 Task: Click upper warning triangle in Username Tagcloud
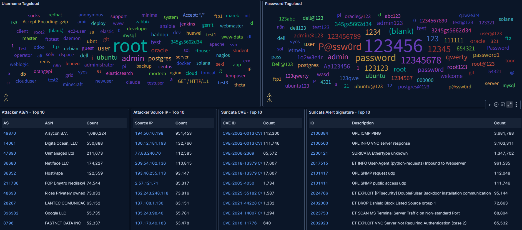click(x=6, y=96)
